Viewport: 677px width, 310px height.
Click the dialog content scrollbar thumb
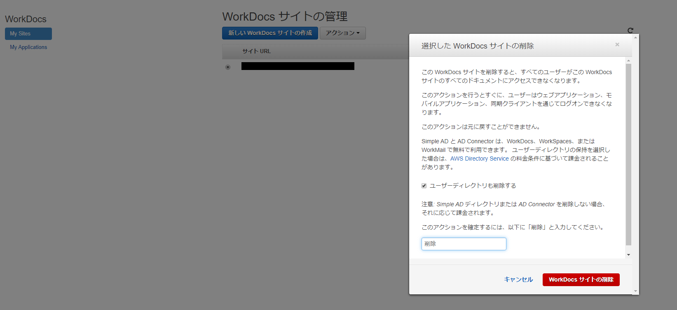[x=628, y=154]
